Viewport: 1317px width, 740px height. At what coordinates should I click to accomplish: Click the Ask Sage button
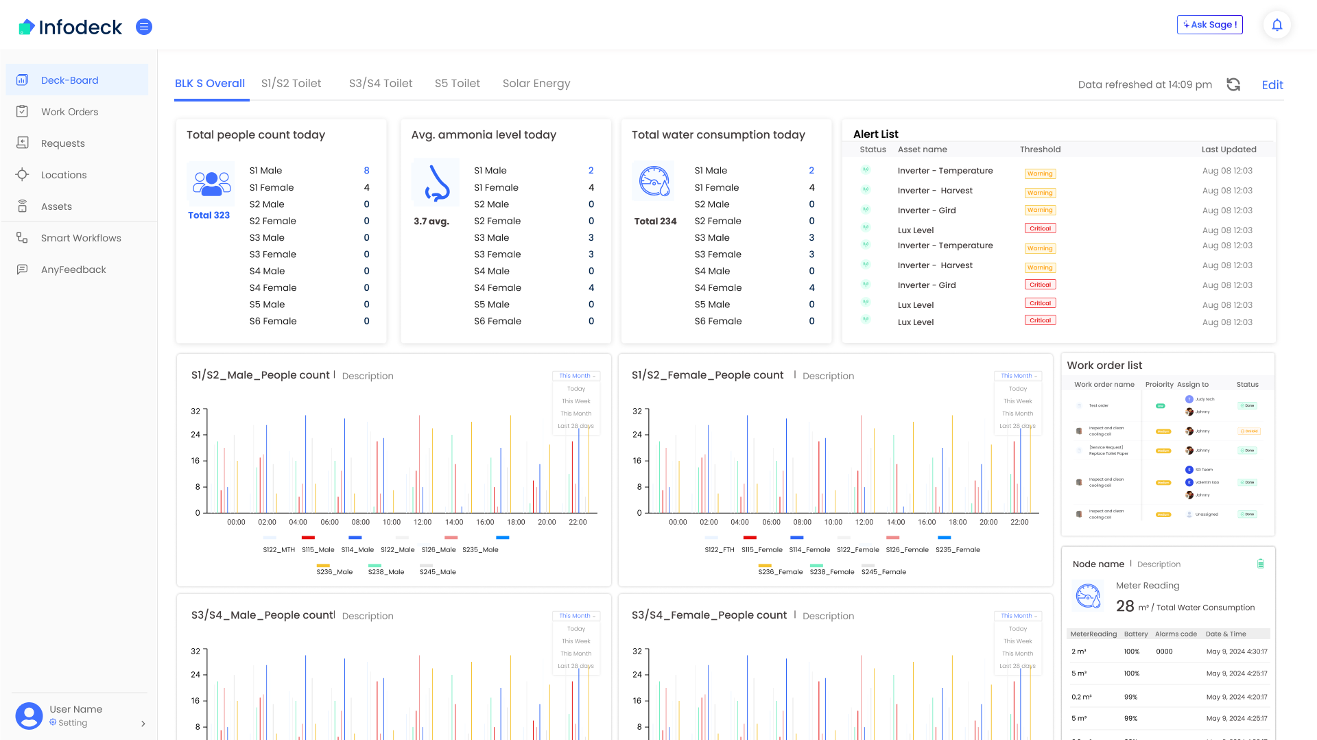[x=1209, y=24]
